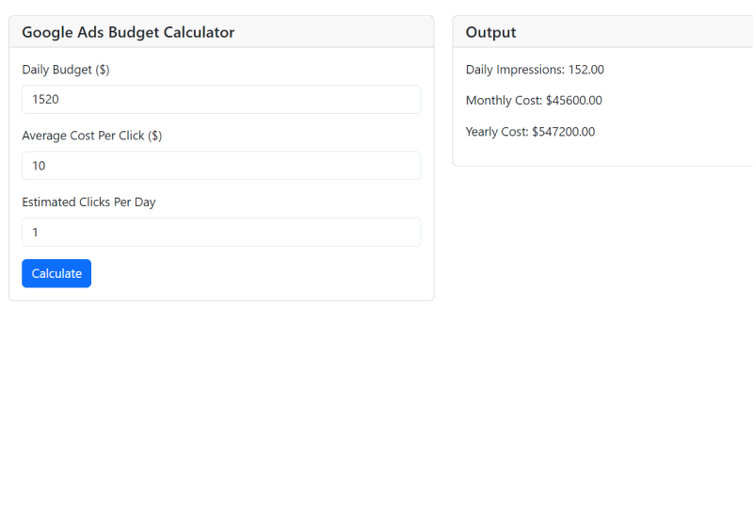Click blank area below Yearly Cost line

point(602,153)
